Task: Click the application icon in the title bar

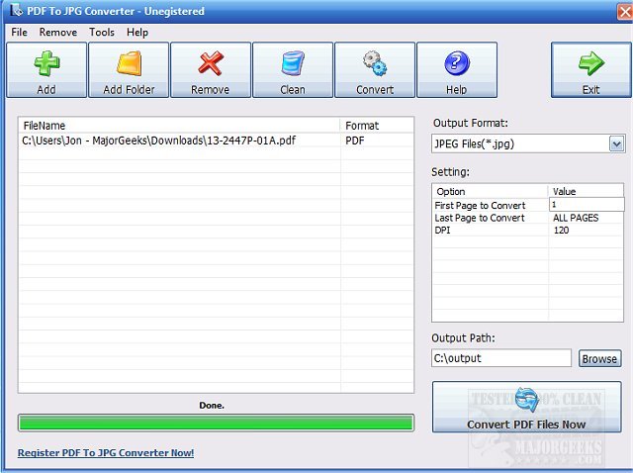Action: coord(16,10)
